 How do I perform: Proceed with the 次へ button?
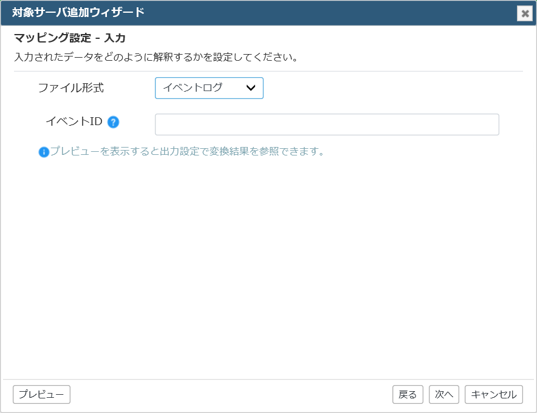point(444,395)
